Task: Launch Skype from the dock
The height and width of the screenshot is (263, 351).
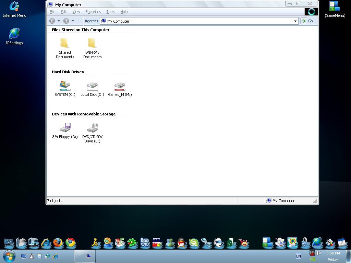Action: (194, 243)
